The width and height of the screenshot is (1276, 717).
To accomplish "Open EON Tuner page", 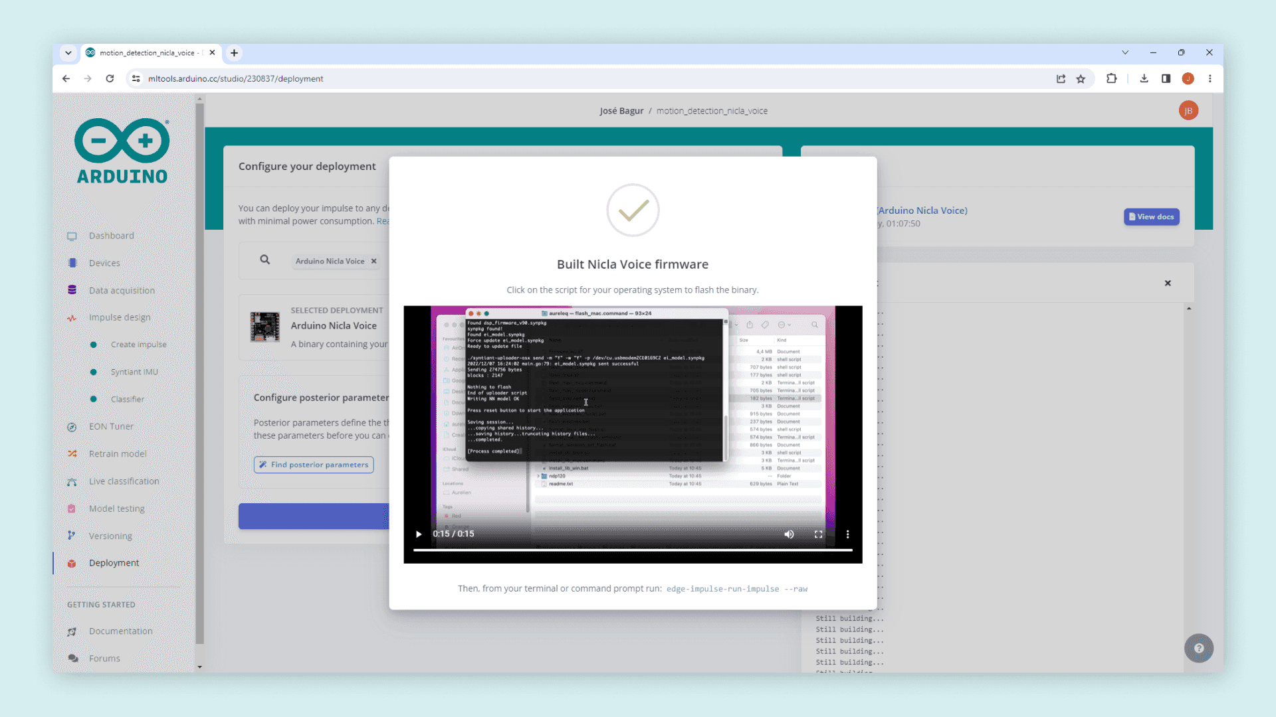I will tap(111, 426).
